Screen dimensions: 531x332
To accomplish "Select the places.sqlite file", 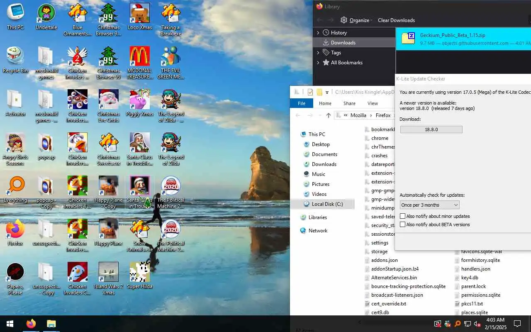I will pos(474,312).
